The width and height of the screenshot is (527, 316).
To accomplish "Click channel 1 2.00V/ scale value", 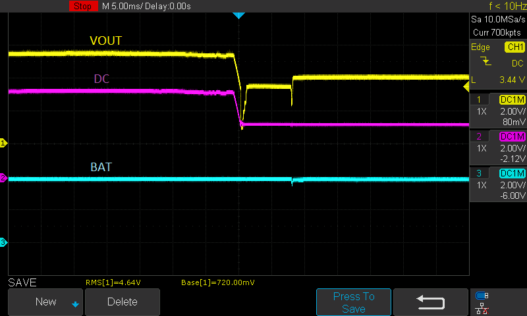I will coord(513,111).
